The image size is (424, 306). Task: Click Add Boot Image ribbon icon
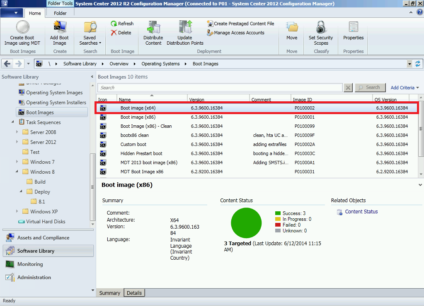(59, 27)
